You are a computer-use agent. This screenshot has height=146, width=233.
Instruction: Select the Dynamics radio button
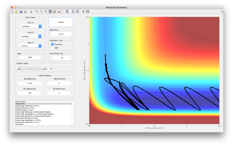point(52,44)
